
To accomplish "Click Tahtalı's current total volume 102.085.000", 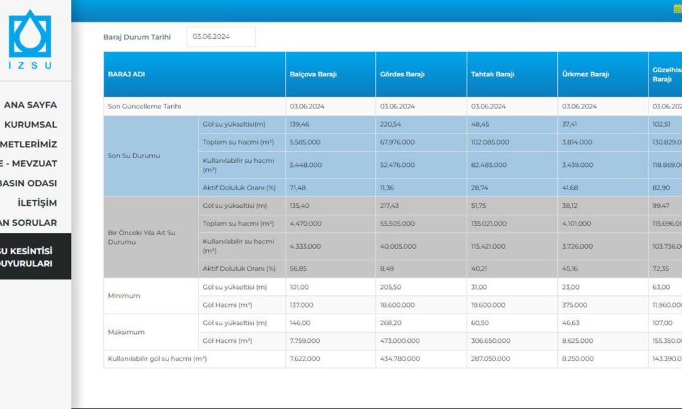I will [488, 142].
